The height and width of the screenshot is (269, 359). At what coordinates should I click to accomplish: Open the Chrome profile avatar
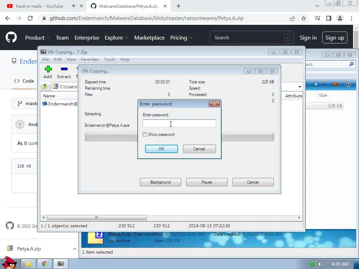[x=340, y=18]
